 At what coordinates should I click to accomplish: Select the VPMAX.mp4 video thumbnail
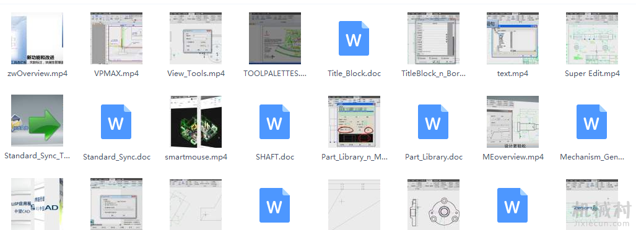click(116, 38)
